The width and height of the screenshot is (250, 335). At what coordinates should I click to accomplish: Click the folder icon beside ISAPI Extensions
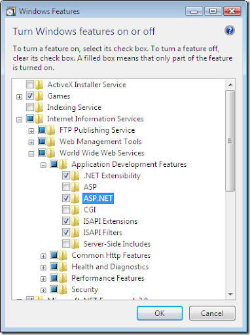pos(75,220)
